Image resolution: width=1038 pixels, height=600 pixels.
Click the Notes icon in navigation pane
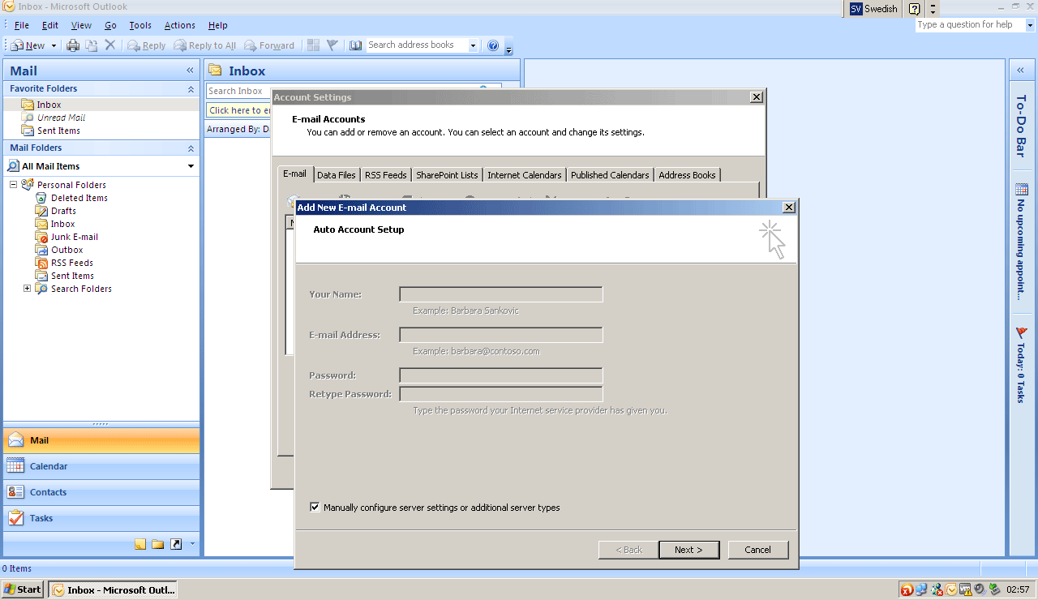[140, 544]
